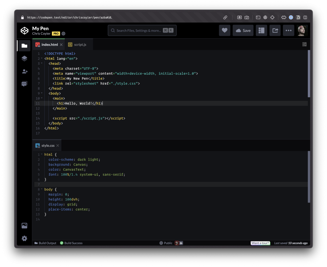Open settings gear in the left sidebar

coord(24,238)
